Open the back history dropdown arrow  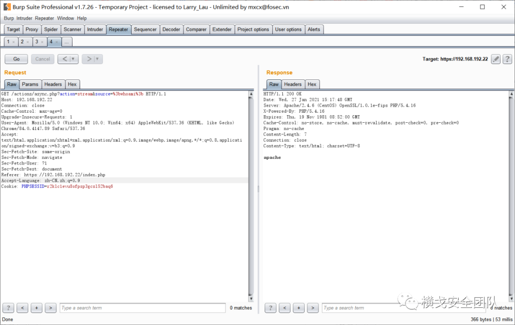73,59
